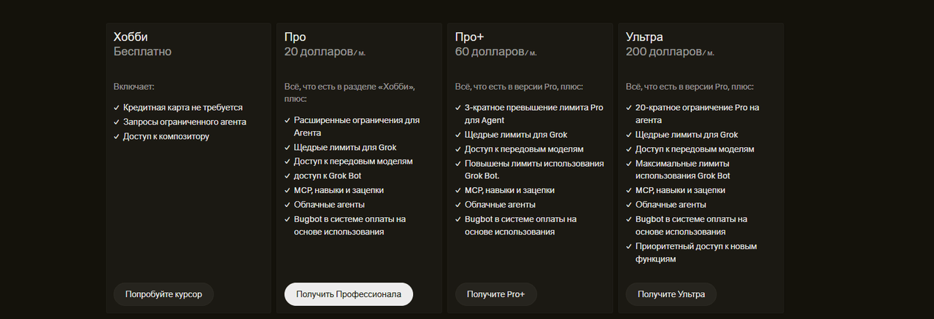The height and width of the screenshot is (319, 934).
Task: Click checkmark next to "Доступ к композитору"
Action: point(117,136)
